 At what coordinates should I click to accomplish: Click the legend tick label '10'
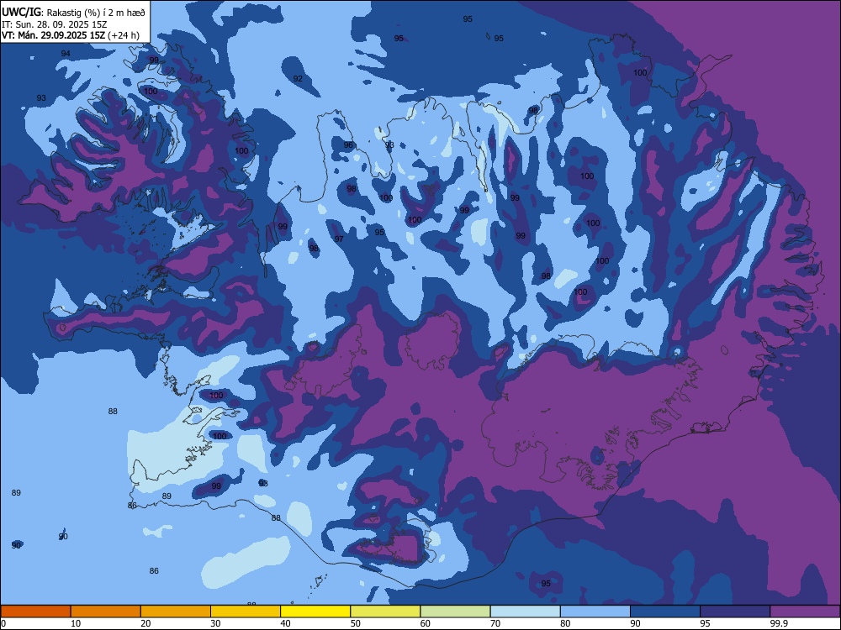[76, 623]
